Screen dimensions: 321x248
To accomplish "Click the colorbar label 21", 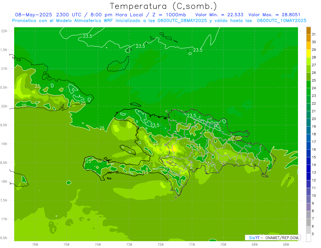I will pyautogui.click(x=314, y=111).
